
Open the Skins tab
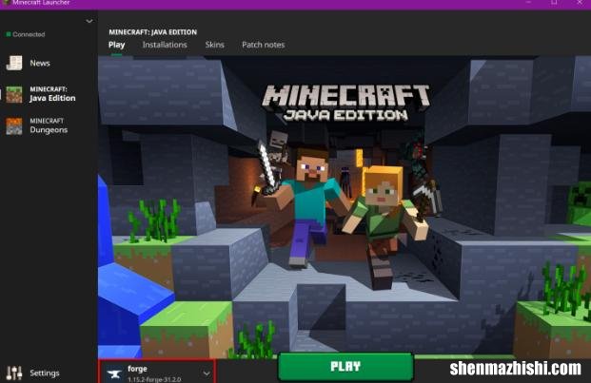214,45
